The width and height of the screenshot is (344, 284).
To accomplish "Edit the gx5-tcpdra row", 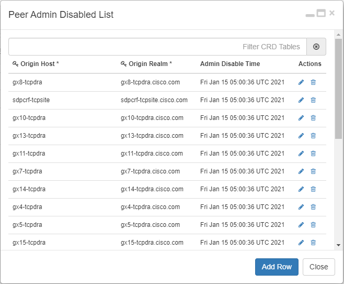I will click(301, 225).
